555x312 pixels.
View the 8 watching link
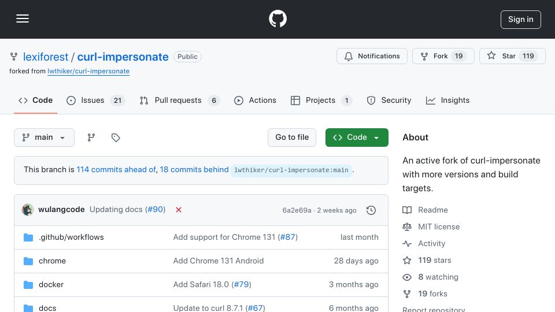[x=438, y=277]
